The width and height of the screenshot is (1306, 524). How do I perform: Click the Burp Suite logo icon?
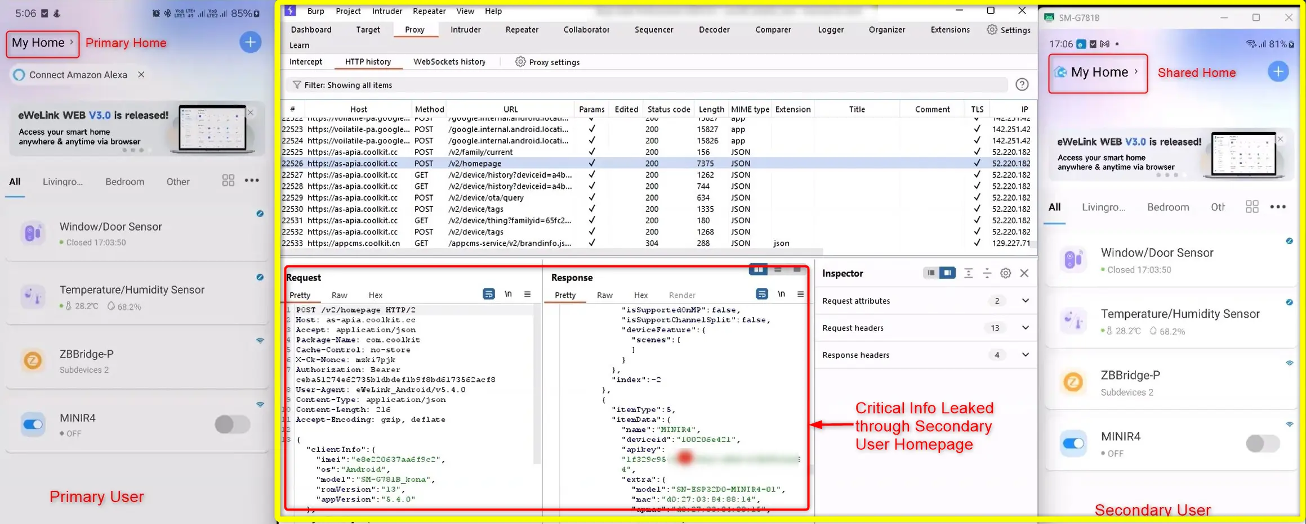(290, 11)
